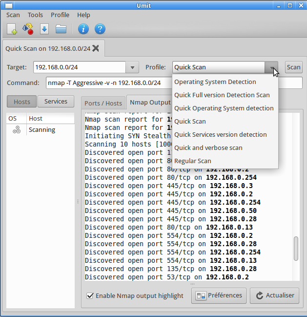Expand the Target dropdown arrow
307x317 pixels.
coord(132,67)
